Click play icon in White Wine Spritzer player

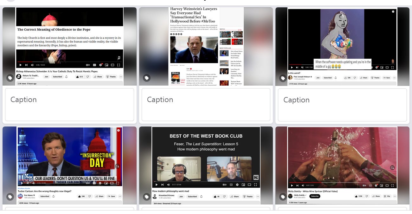[292, 185]
